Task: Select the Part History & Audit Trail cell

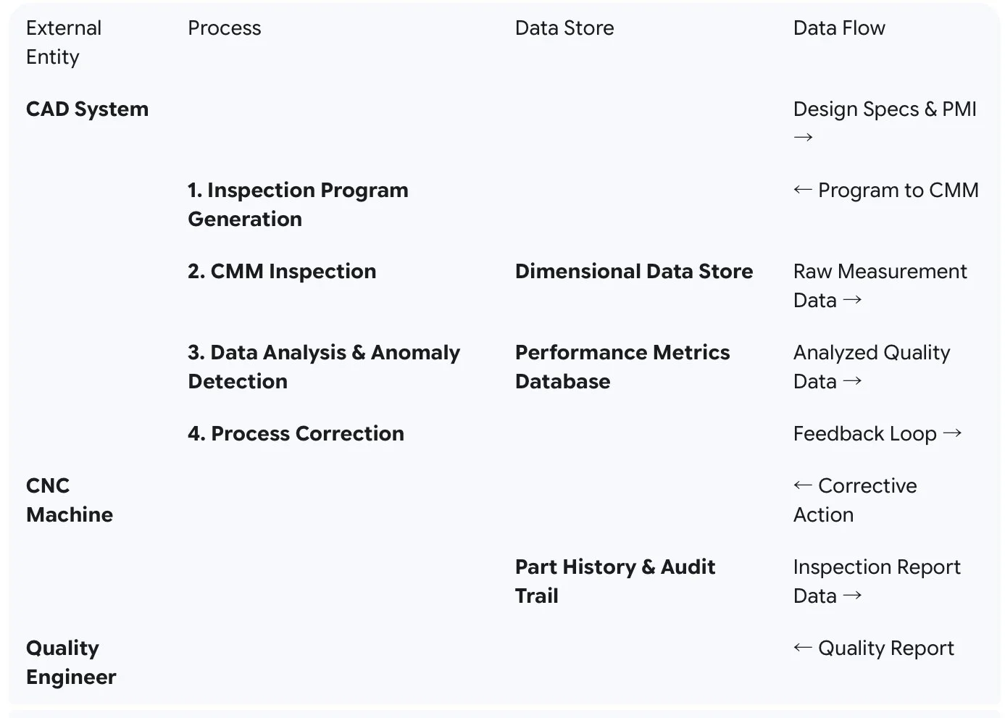Action: tap(614, 581)
